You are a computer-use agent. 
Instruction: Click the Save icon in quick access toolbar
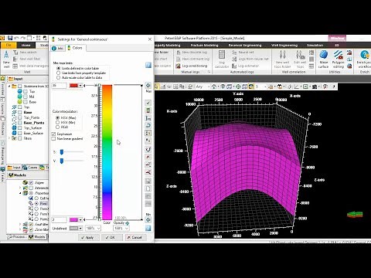tap(10, 38)
